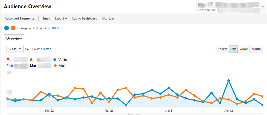The image size is (267, 115).
Task: Click the Select a metric link
Action: pyautogui.click(x=41, y=49)
